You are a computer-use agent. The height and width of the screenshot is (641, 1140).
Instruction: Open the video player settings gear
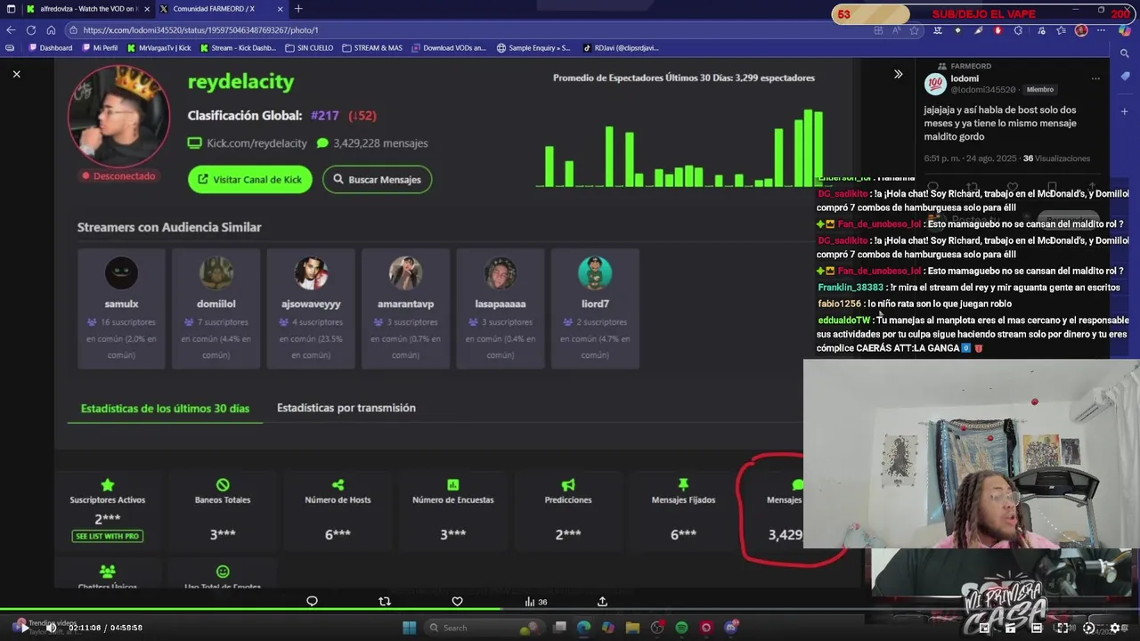(1114, 628)
